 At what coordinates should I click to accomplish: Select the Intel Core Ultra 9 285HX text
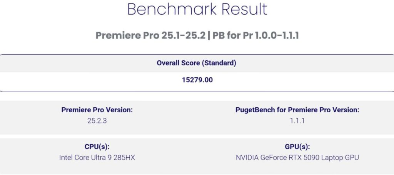point(97,157)
